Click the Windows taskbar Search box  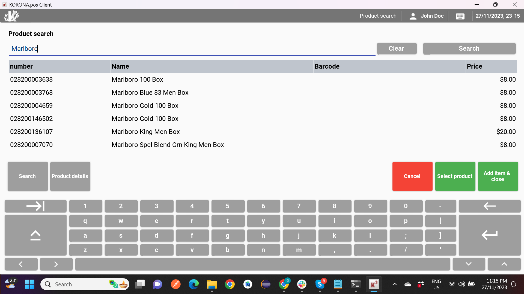coord(85,284)
